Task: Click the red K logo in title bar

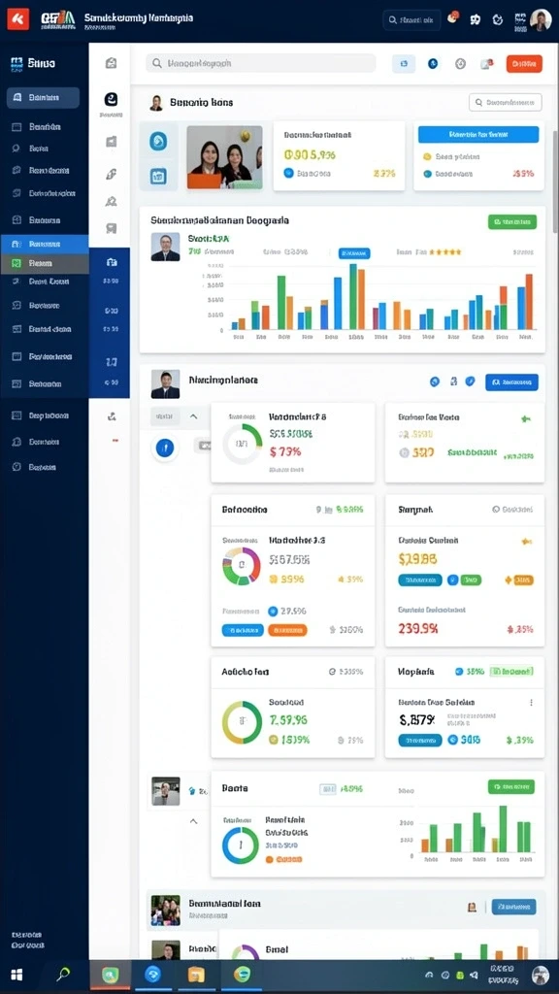Action: (17, 19)
